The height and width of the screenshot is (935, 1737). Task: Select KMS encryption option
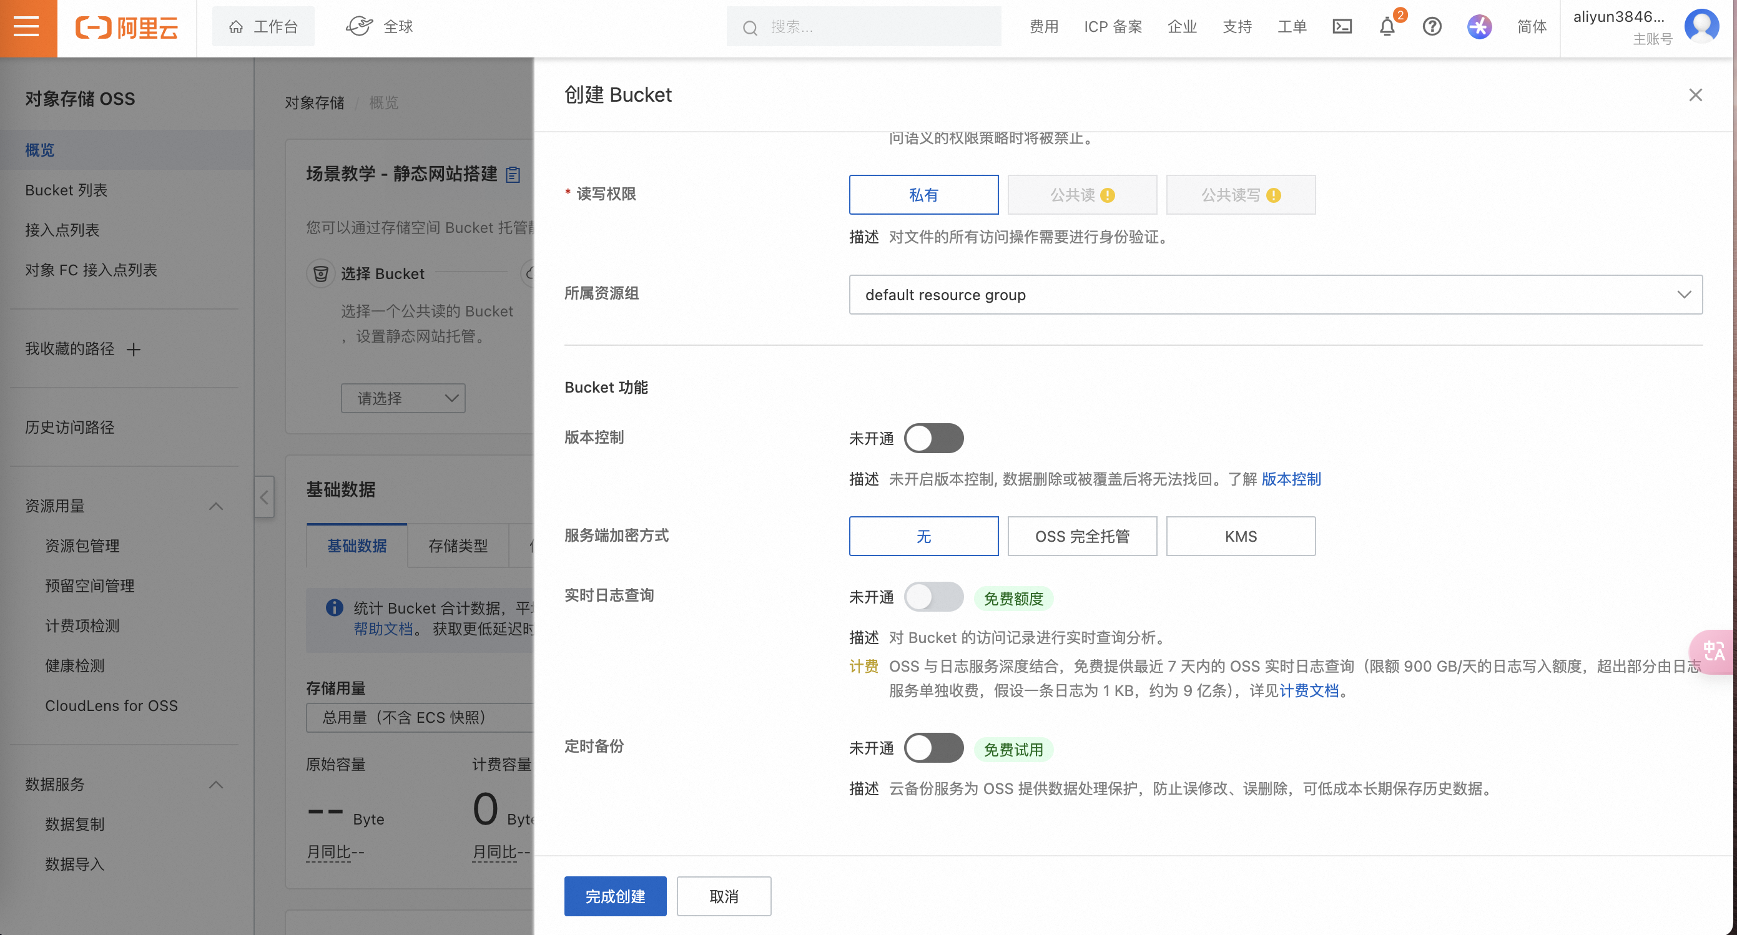tap(1240, 536)
